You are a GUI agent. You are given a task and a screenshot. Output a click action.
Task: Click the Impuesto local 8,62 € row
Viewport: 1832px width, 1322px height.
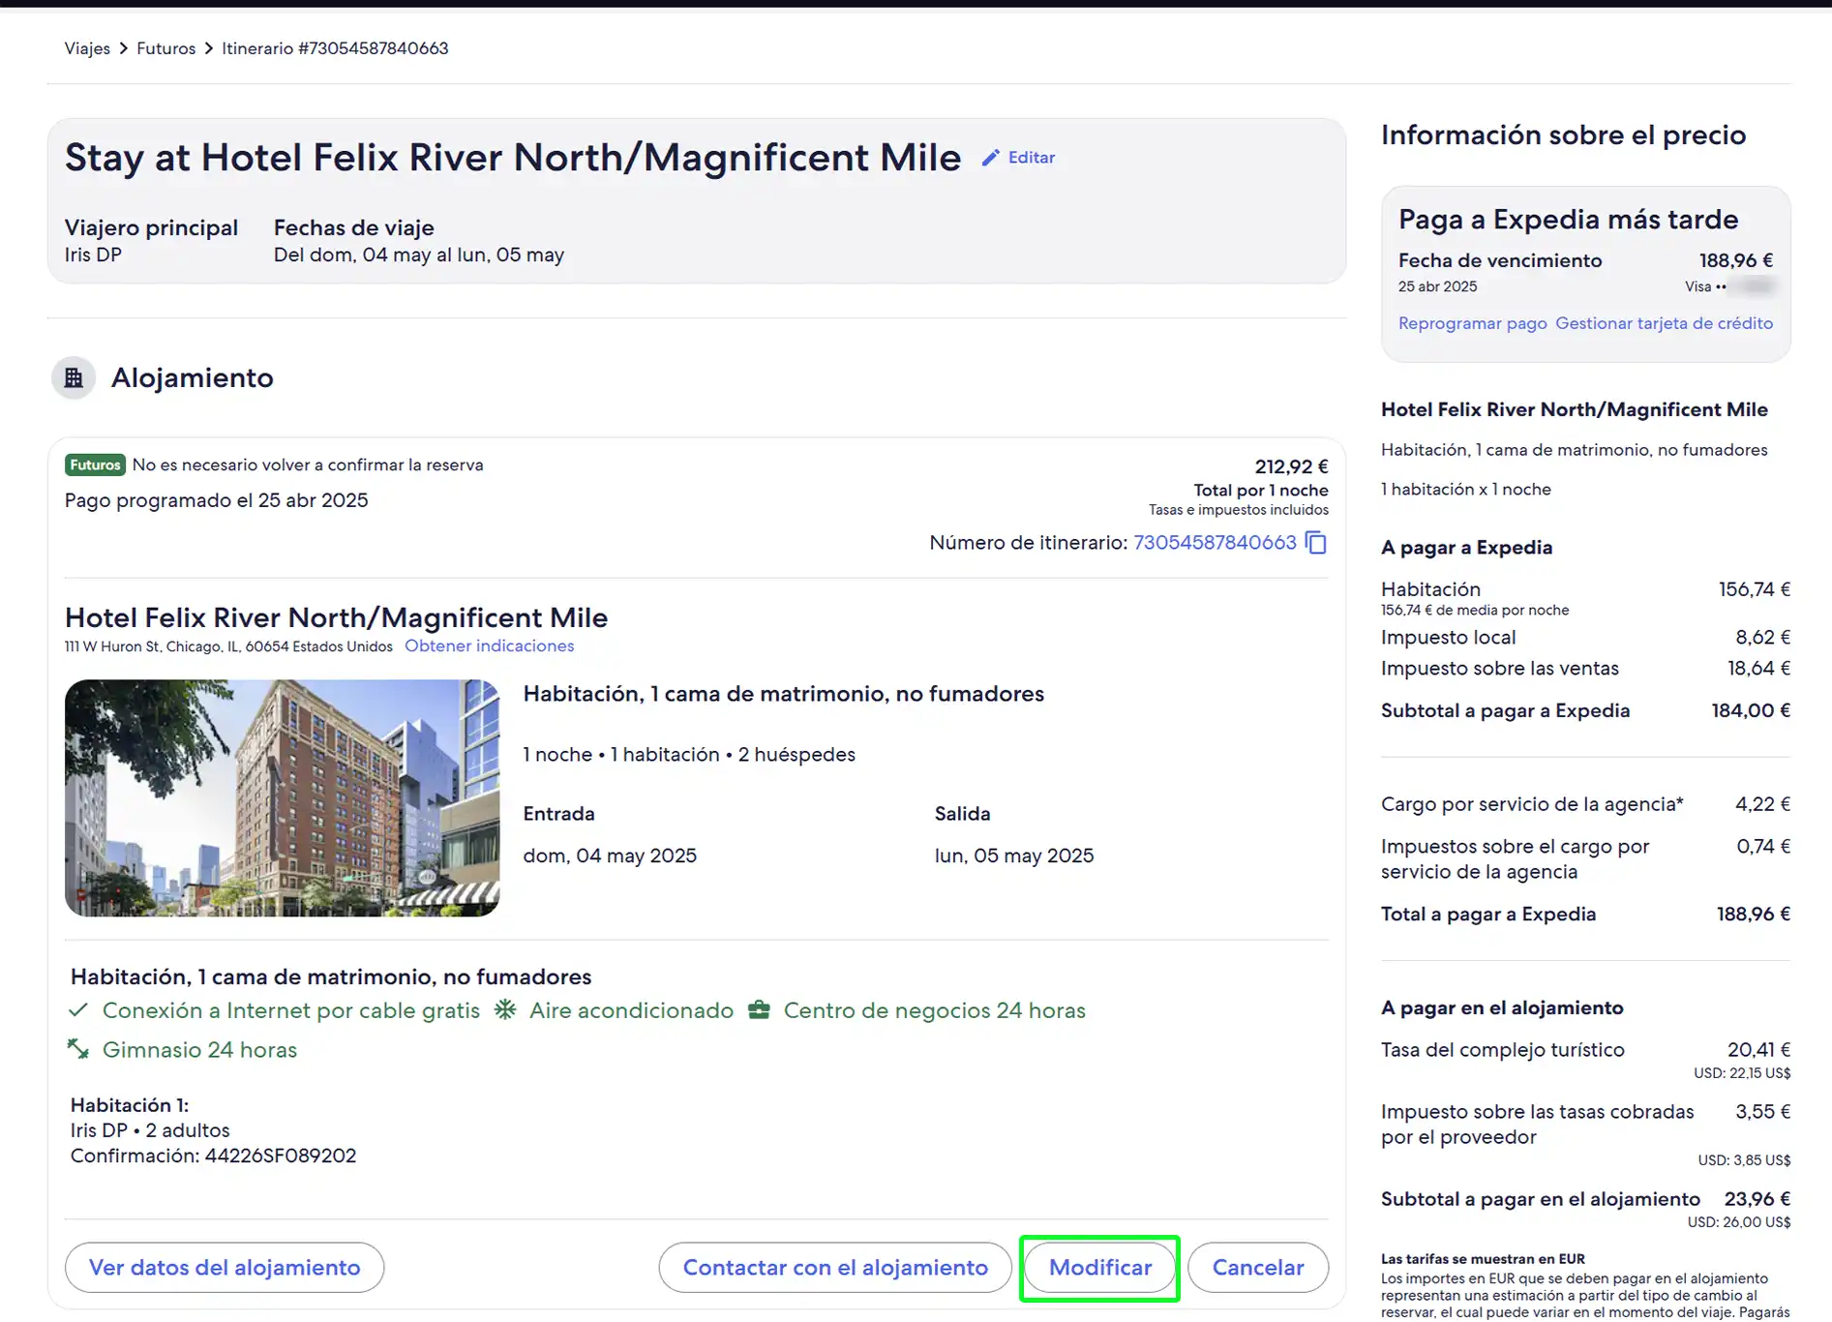point(1585,638)
